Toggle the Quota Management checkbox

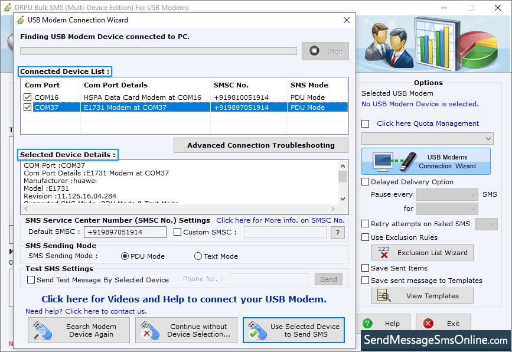[x=366, y=124]
